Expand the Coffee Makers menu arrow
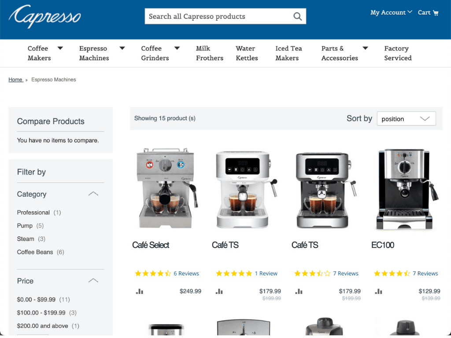 [60, 48]
